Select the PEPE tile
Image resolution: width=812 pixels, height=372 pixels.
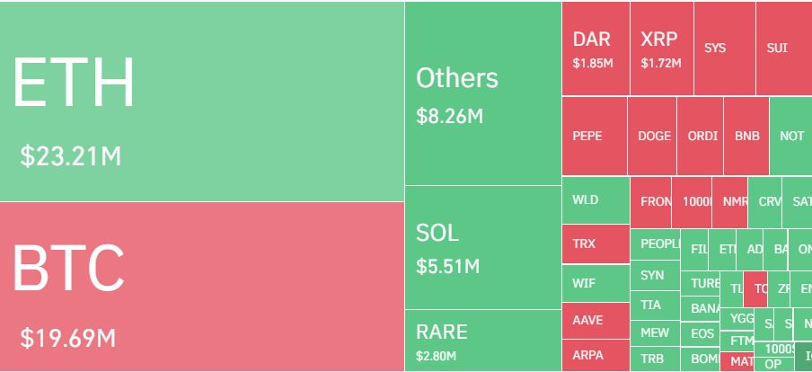pyautogui.click(x=594, y=137)
